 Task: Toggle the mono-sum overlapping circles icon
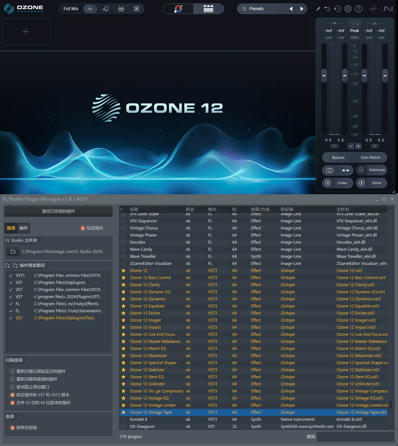(330, 170)
